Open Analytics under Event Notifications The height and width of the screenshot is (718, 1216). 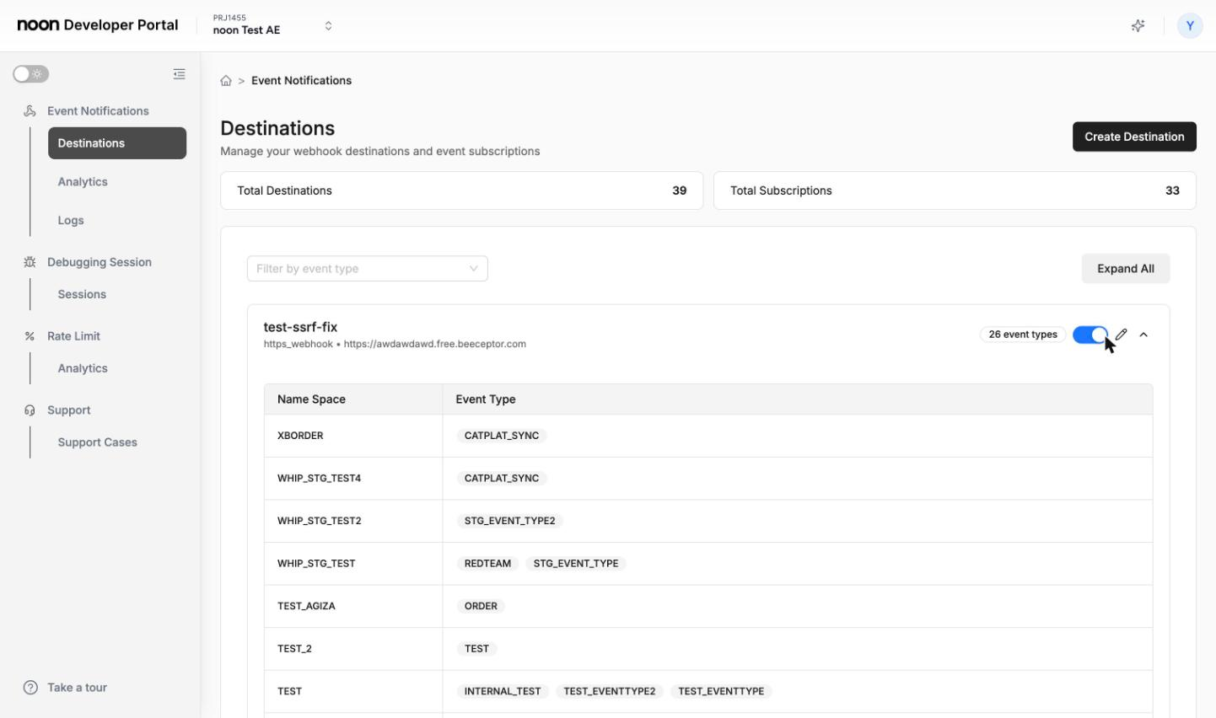pos(83,182)
